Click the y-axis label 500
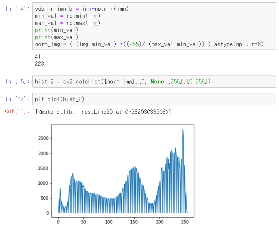The width and height of the screenshot is (279, 229). click(x=45, y=198)
